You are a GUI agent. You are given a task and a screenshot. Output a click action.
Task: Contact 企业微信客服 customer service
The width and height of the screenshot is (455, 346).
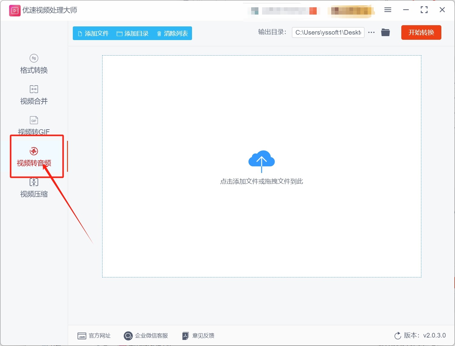(146, 336)
